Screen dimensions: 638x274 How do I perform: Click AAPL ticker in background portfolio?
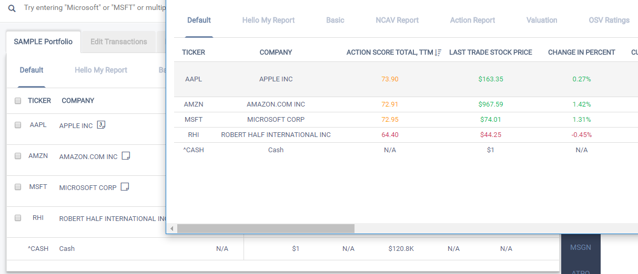(38, 125)
